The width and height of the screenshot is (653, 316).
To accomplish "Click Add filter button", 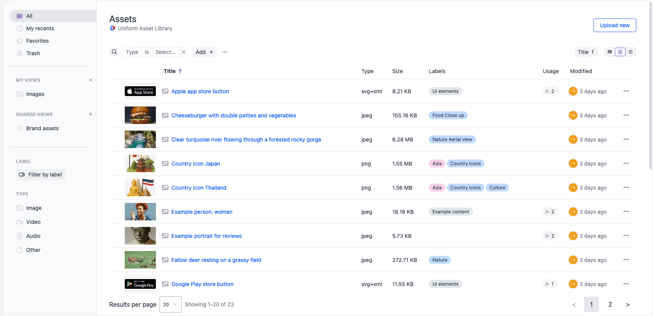I will pyautogui.click(x=204, y=52).
